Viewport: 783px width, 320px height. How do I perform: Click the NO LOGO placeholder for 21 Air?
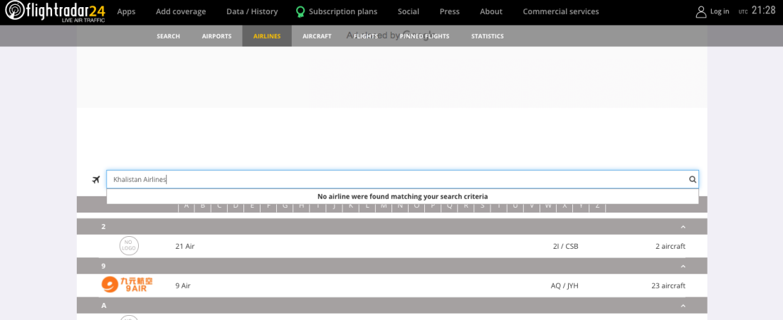click(x=129, y=246)
